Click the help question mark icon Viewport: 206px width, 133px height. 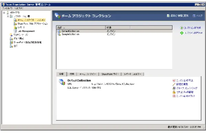194,16
